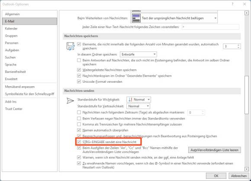This screenshot has height=181, width=251.
Task: Toggle Namen automatisch überprüfen checkbox
Action: point(79,130)
